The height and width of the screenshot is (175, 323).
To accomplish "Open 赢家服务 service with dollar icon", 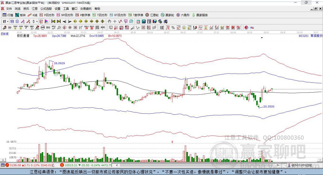I will [x=200, y=15].
